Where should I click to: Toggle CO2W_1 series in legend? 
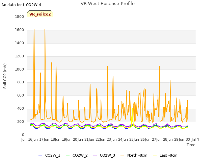pyautogui.click(x=49, y=155)
